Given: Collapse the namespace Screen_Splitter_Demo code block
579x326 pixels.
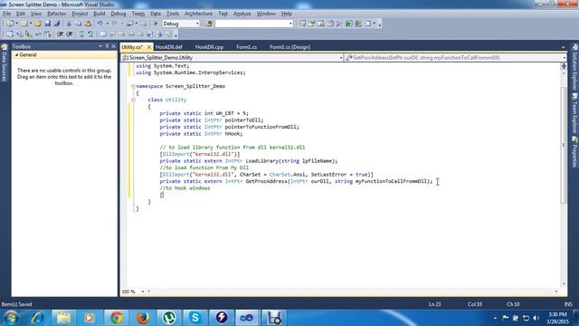Looking at the screenshot, I should tap(133, 86).
